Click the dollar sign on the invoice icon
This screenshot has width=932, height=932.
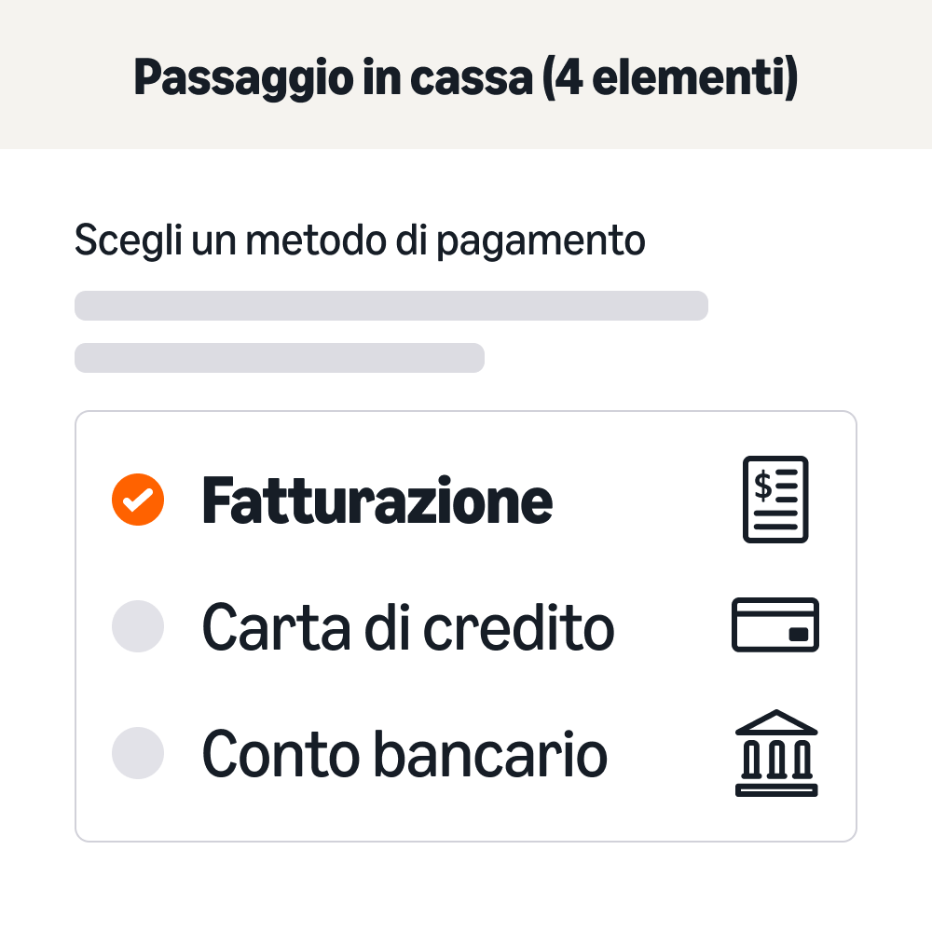coord(761,486)
